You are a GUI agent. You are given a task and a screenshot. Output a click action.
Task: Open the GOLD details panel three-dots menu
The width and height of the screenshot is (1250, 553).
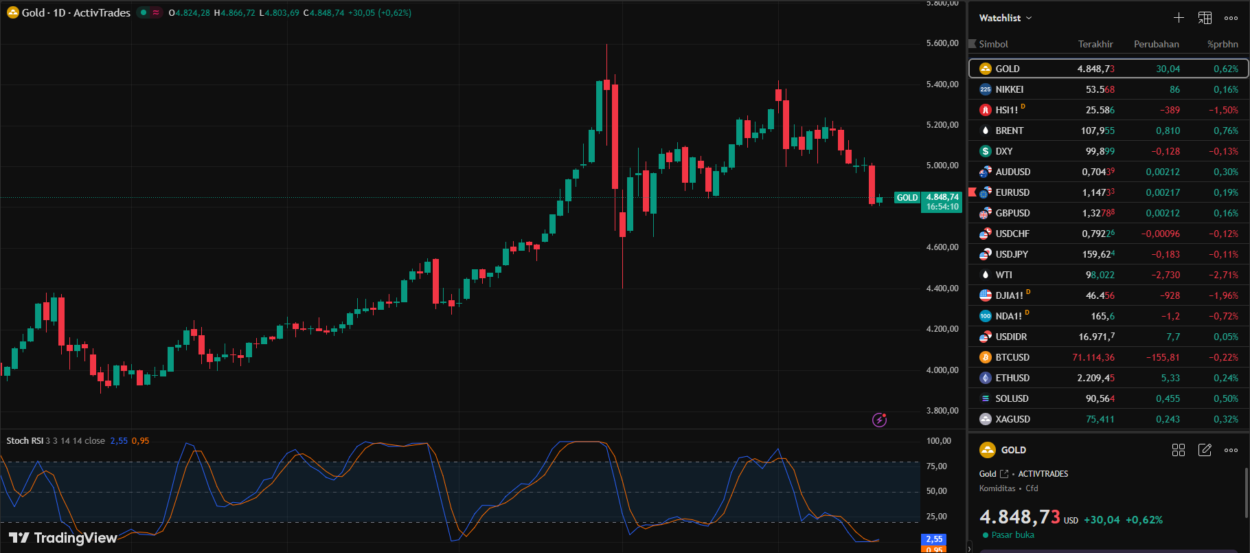1231,450
